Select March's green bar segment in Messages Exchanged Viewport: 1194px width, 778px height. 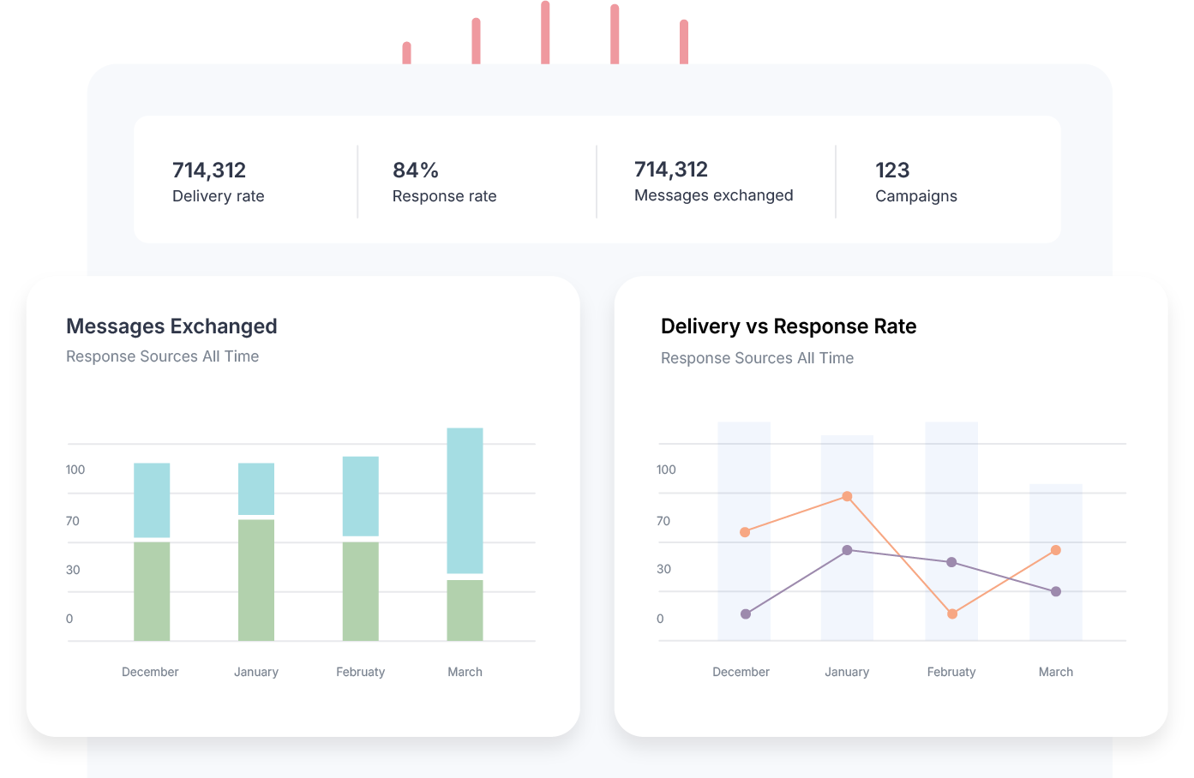465,610
